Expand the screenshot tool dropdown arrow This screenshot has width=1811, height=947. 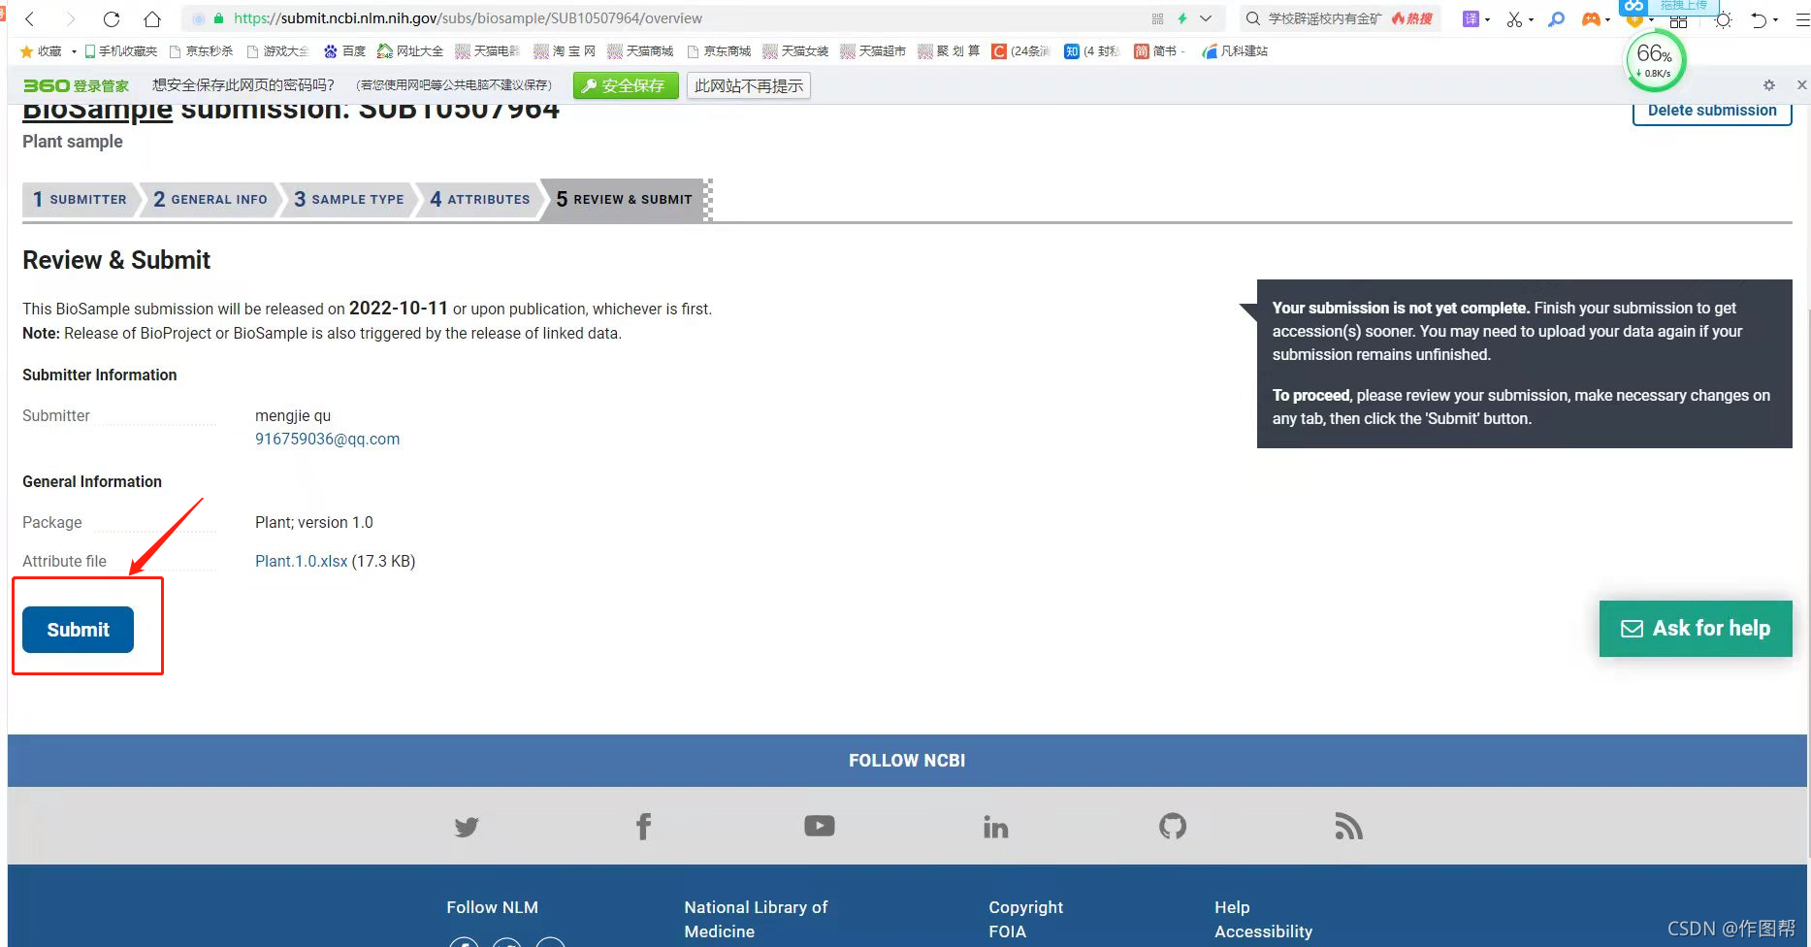pos(1531,19)
